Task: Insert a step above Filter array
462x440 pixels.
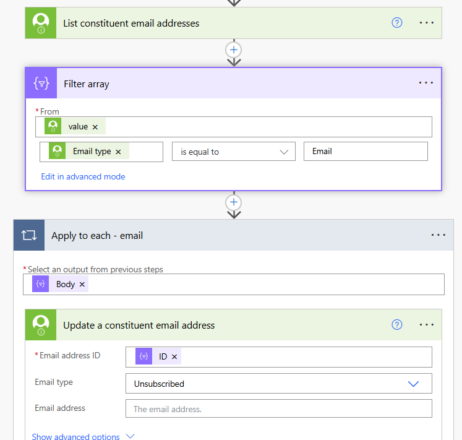Action: pos(234,49)
